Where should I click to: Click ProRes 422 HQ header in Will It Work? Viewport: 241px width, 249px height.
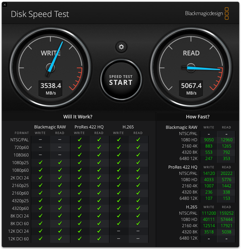[89, 127]
